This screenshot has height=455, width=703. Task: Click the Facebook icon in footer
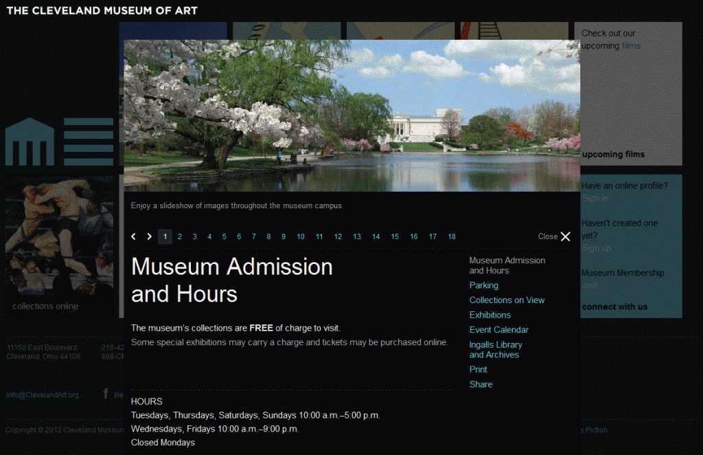click(106, 394)
